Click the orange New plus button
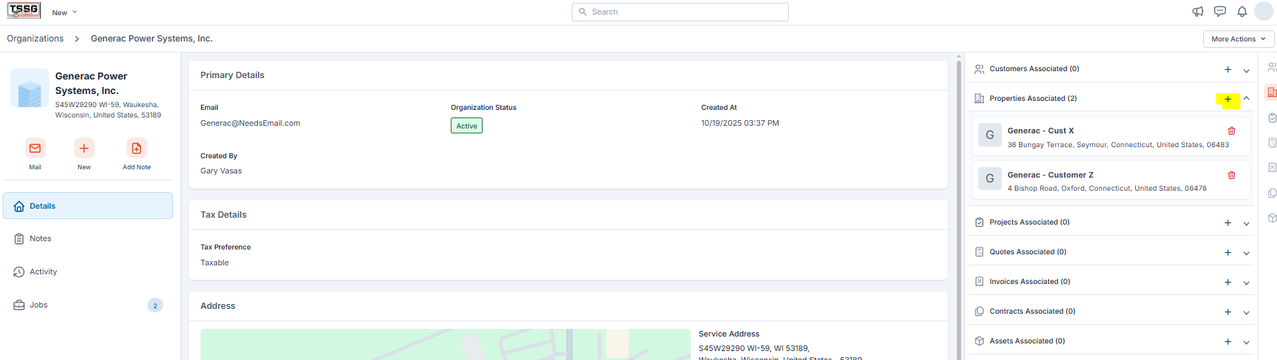The height and width of the screenshot is (360, 1277). (84, 149)
